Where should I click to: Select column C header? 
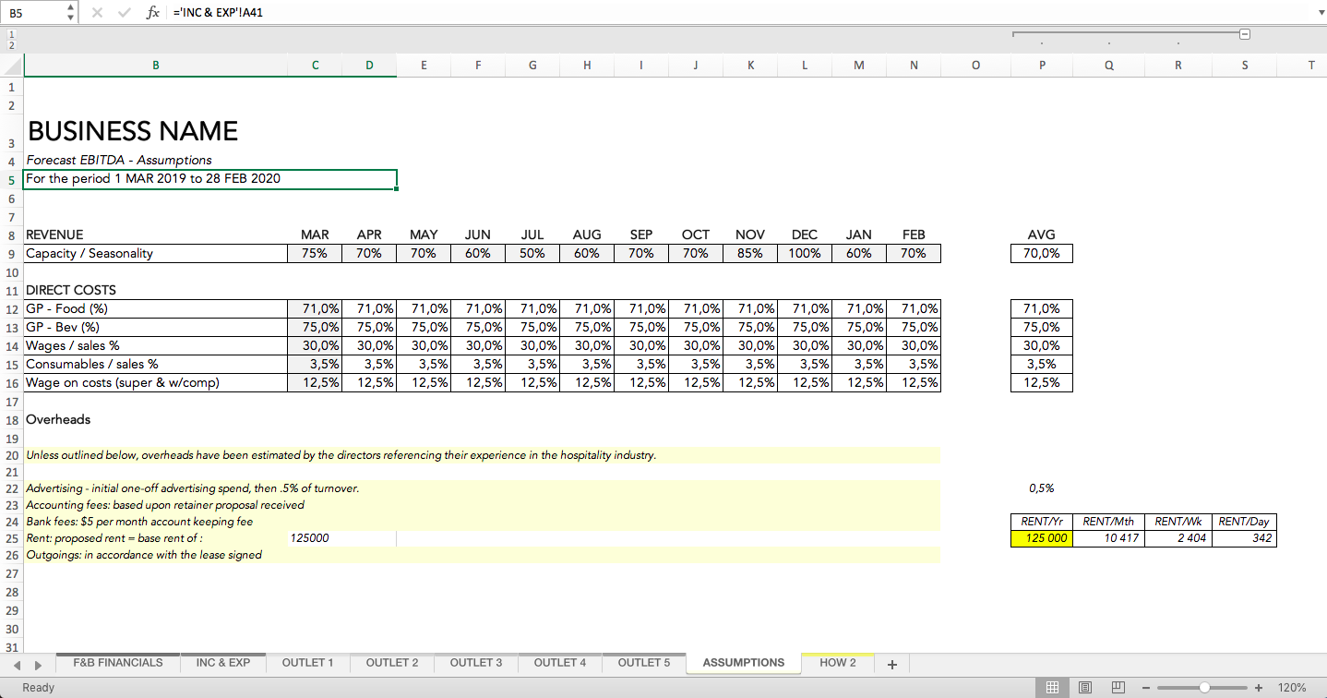coord(315,66)
